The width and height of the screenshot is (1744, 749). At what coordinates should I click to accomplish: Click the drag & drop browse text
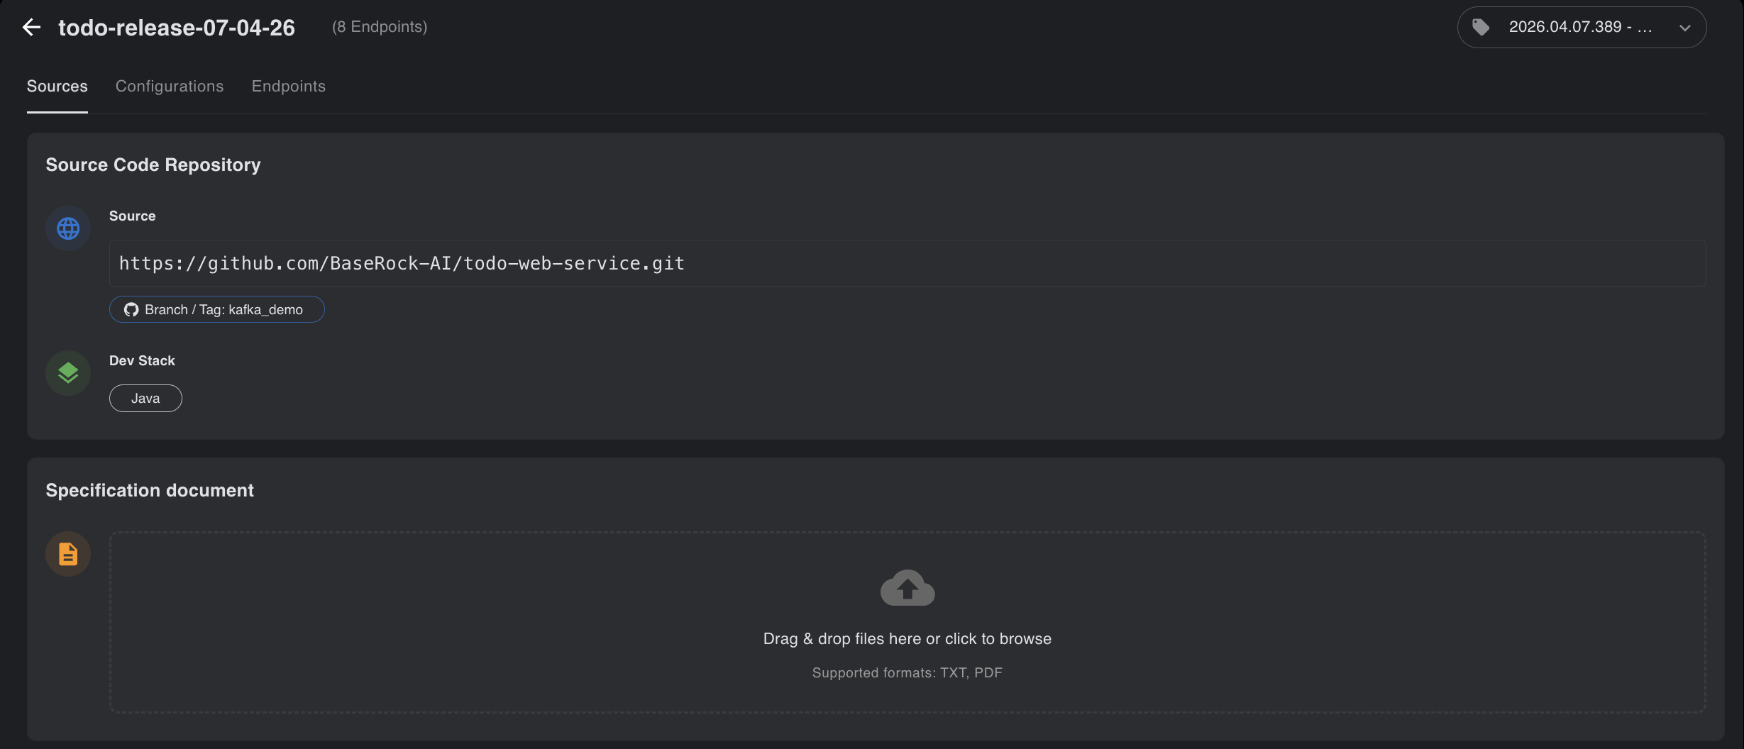pyautogui.click(x=907, y=639)
